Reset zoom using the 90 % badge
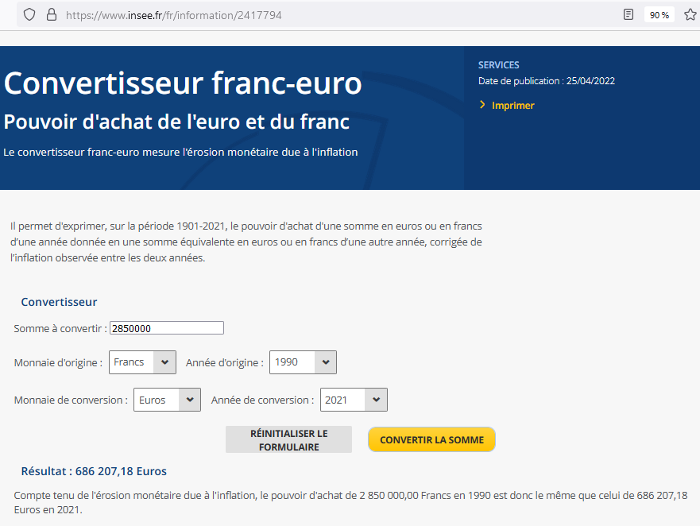The width and height of the screenshot is (700, 526). (659, 15)
